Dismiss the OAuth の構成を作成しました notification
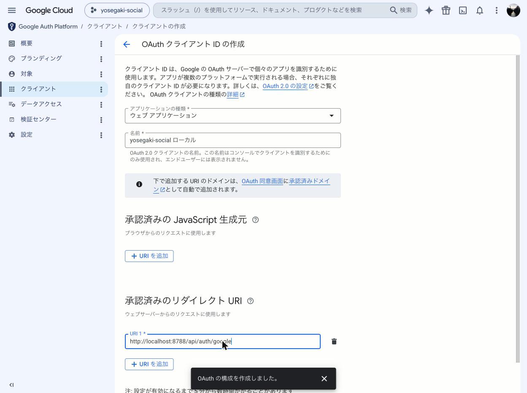Viewport: 527px width, 393px height. tap(324, 379)
